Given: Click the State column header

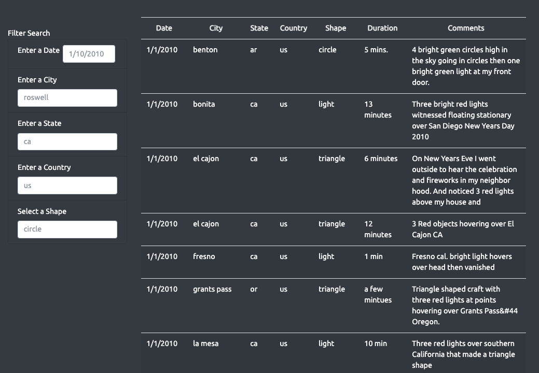Looking at the screenshot, I should [259, 28].
